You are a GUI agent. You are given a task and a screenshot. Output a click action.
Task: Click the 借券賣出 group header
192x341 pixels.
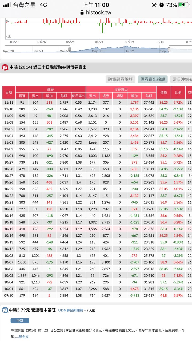coord(121,89)
